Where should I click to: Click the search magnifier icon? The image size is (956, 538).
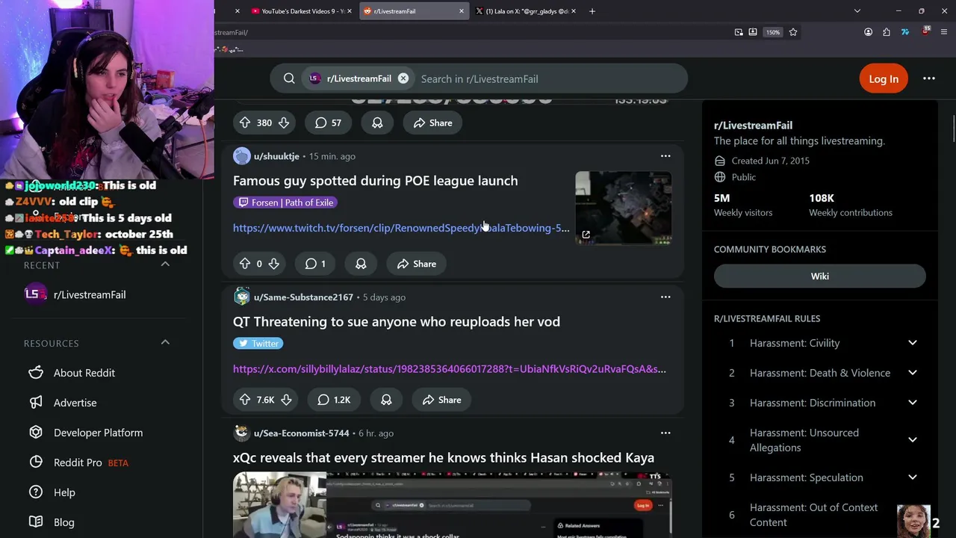(289, 78)
